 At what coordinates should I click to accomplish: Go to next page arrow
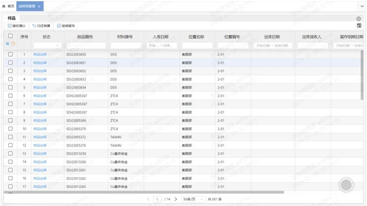176,199
